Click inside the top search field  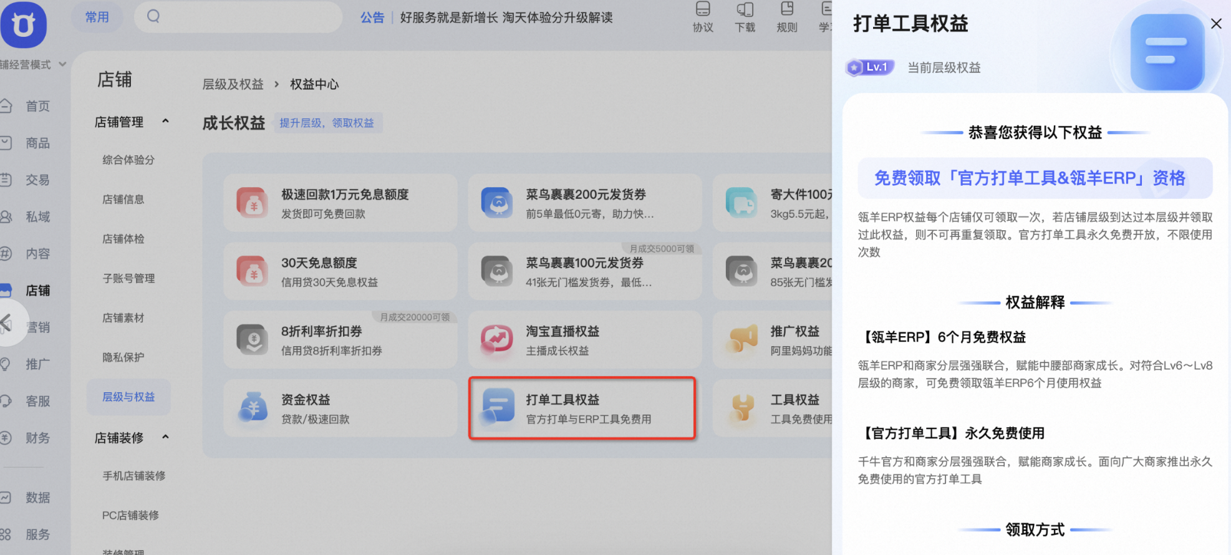click(x=238, y=17)
